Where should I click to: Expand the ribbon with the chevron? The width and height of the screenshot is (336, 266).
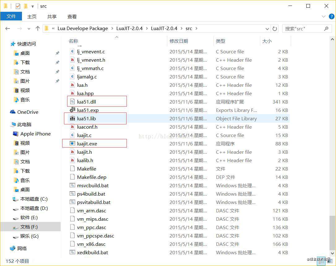coord(324,16)
